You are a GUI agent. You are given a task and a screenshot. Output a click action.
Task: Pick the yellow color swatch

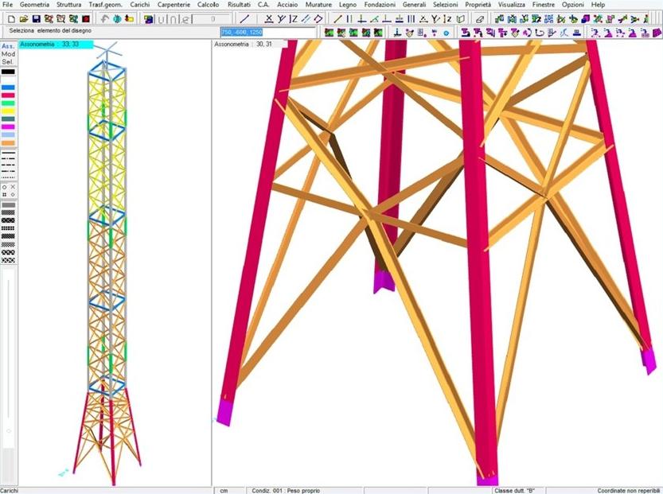click(8, 111)
